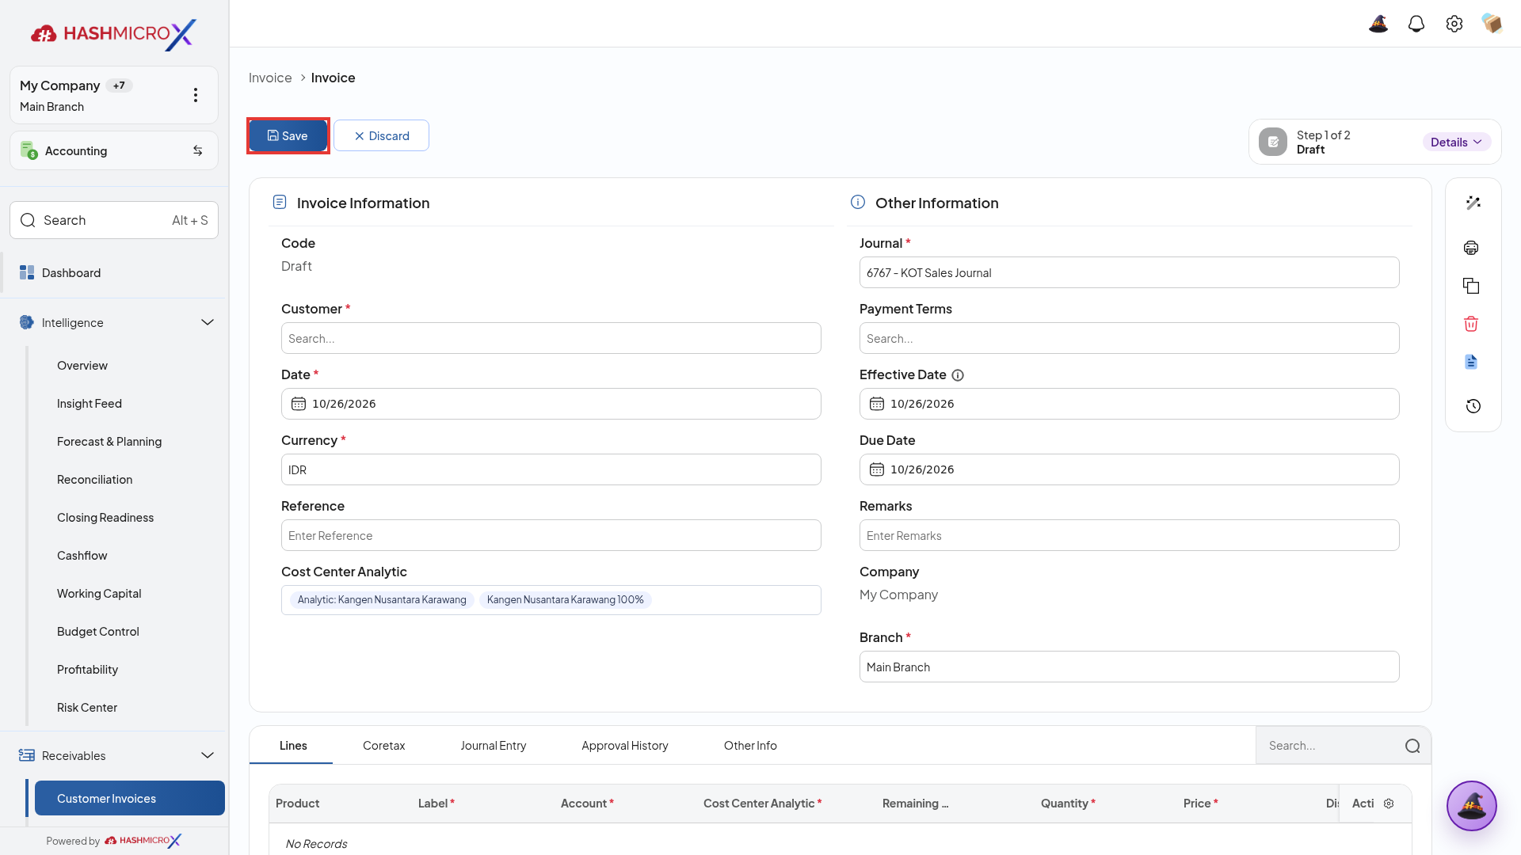Open the floating wizard assistant button
The height and width of the screenshot is (855, 1521).
coord(1472,806)
